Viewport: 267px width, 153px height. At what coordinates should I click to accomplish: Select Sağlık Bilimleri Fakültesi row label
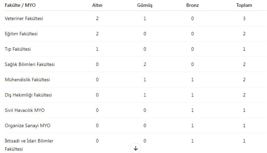(x=30, y=64)
